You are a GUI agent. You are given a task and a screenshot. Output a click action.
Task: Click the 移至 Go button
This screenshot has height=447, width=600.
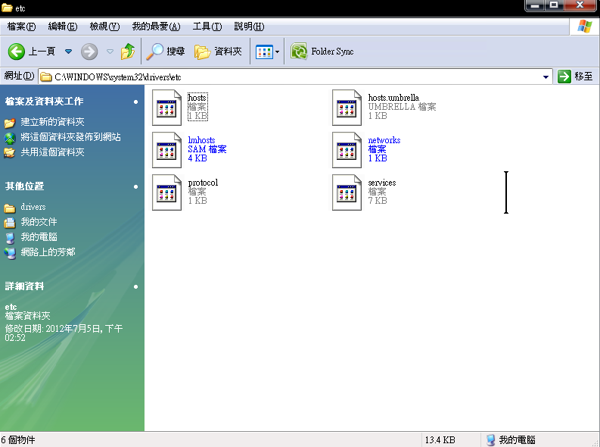click(x=575, y=77)
